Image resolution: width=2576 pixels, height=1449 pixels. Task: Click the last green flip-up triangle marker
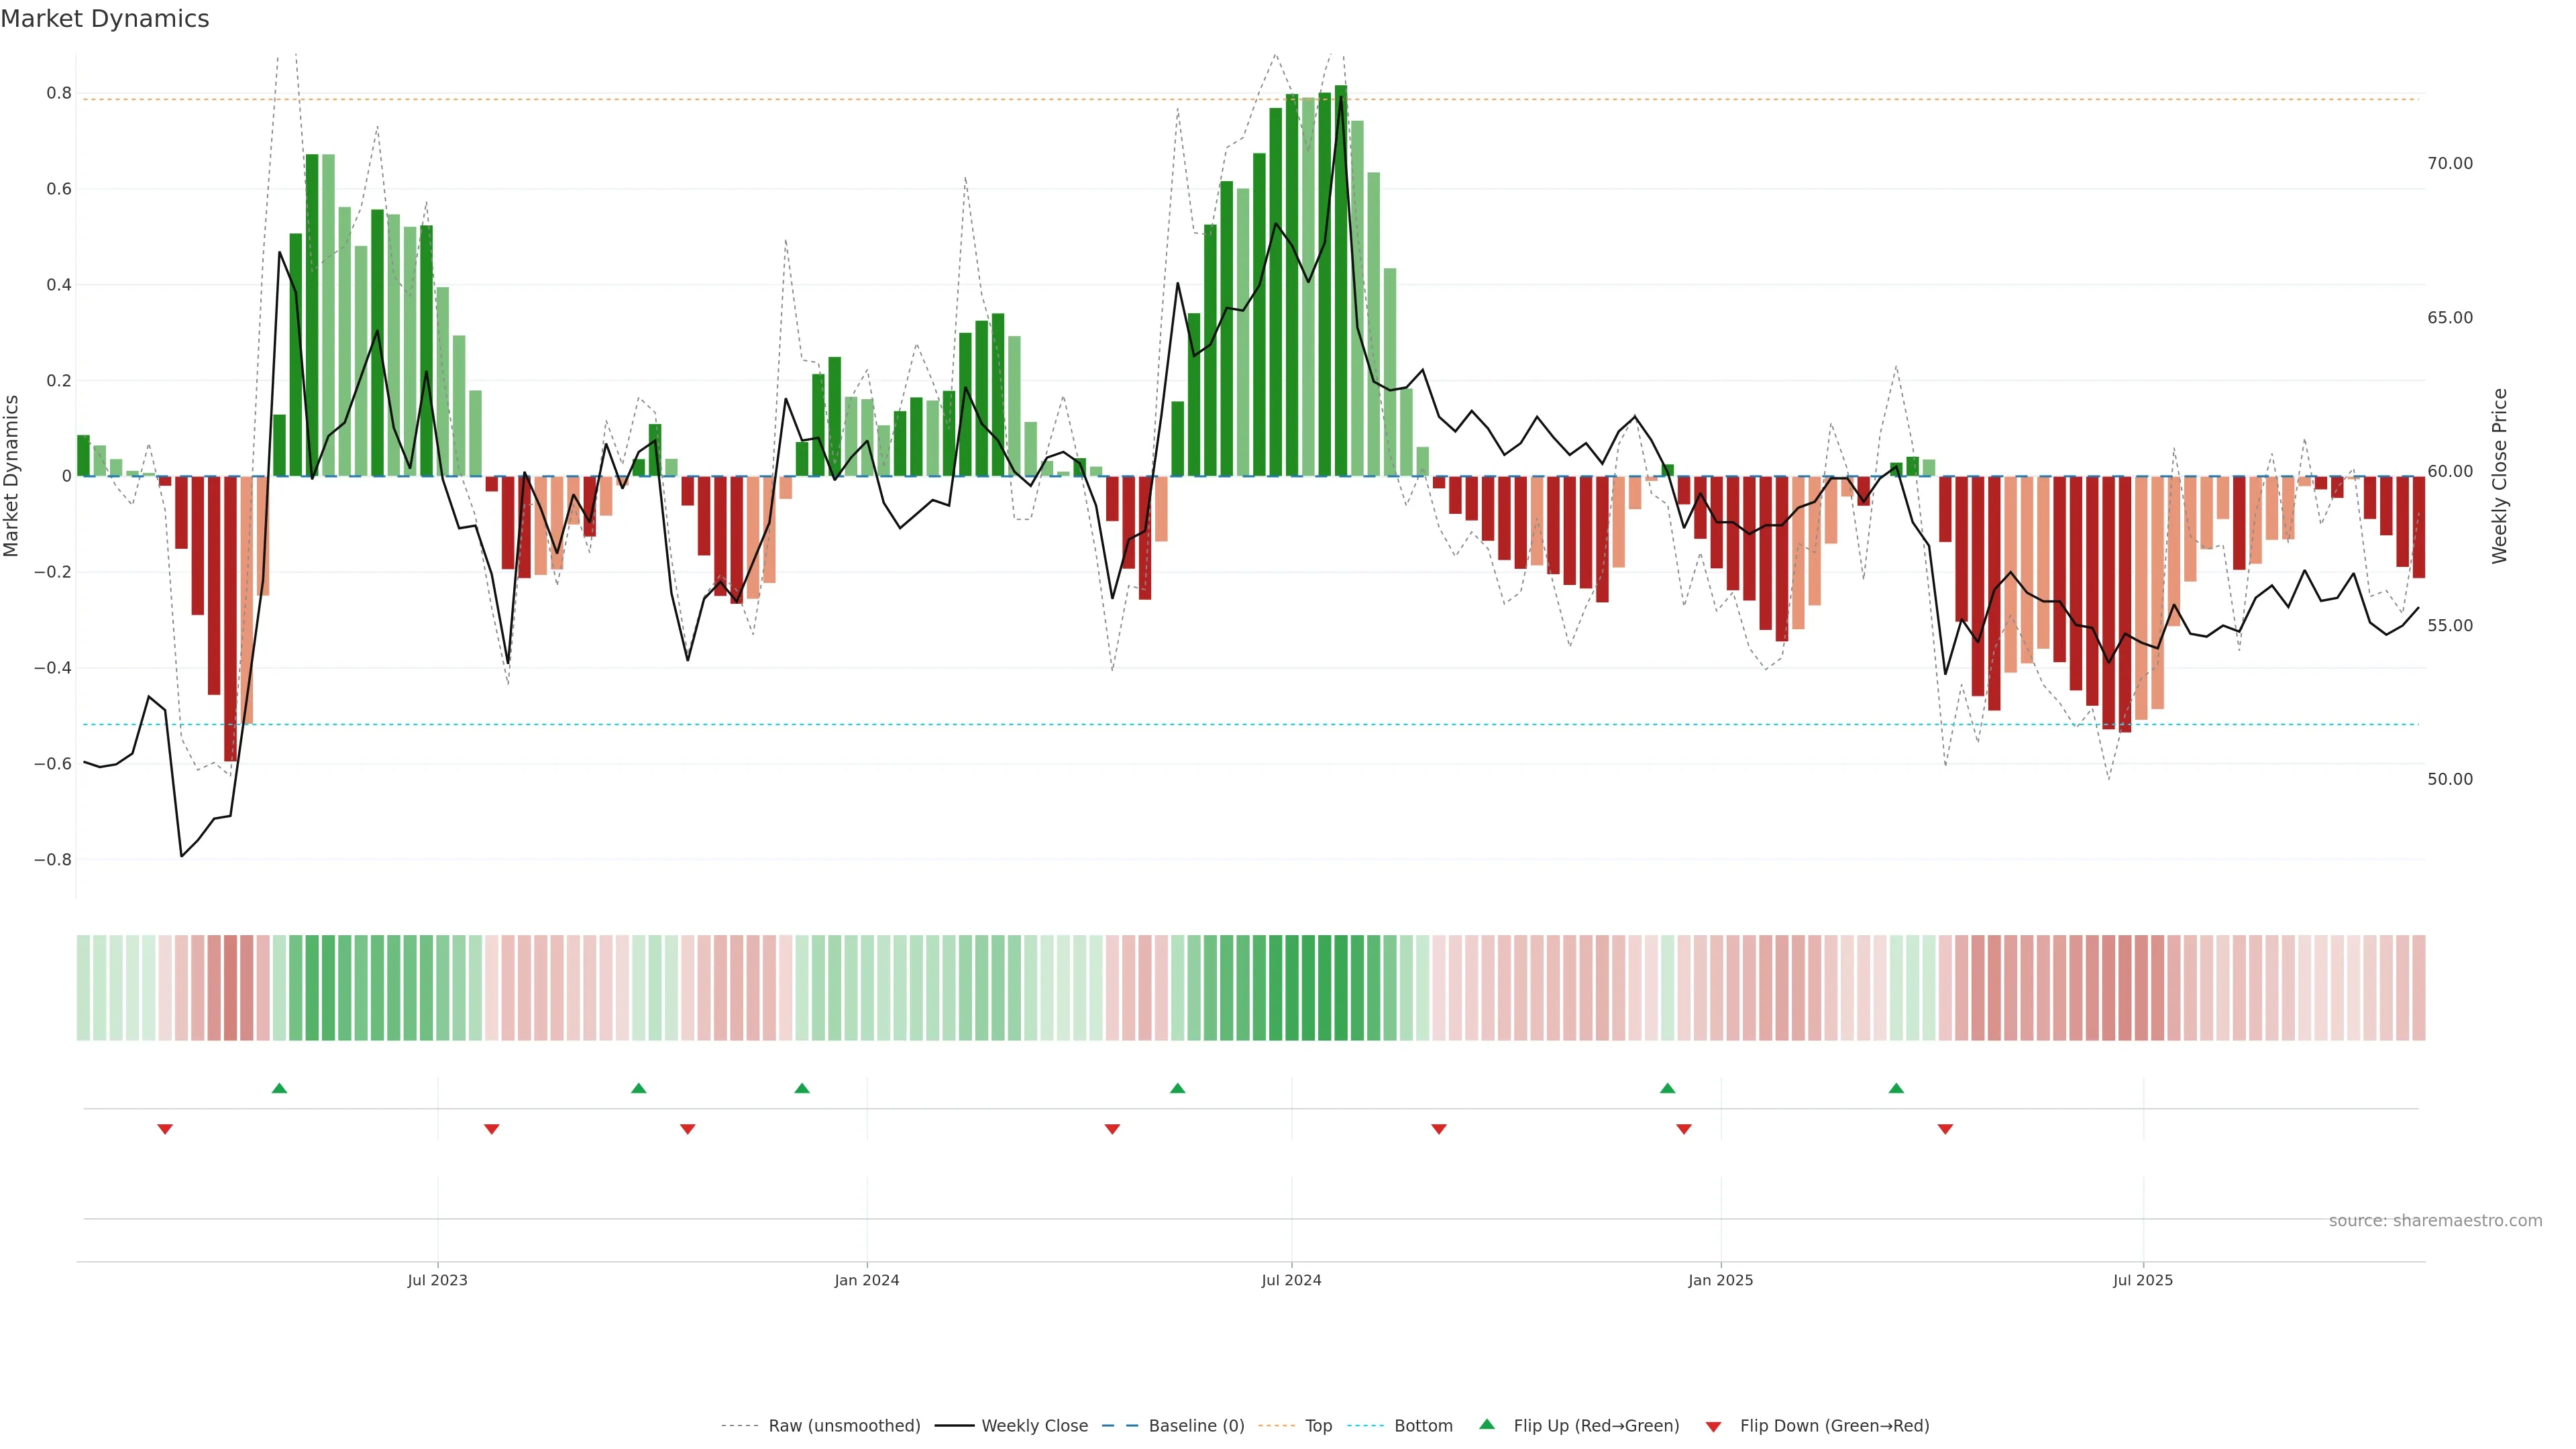(1896, 1088)
